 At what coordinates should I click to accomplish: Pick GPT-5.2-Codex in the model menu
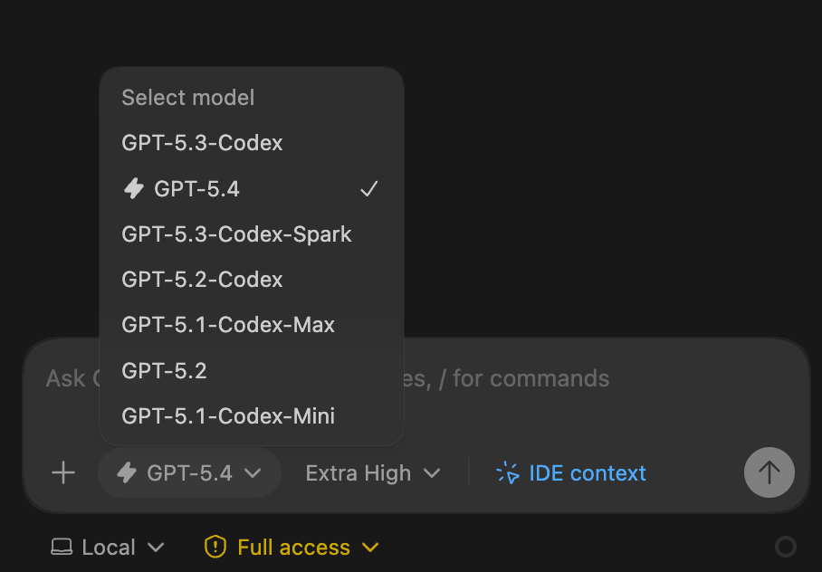pos(202,280)
